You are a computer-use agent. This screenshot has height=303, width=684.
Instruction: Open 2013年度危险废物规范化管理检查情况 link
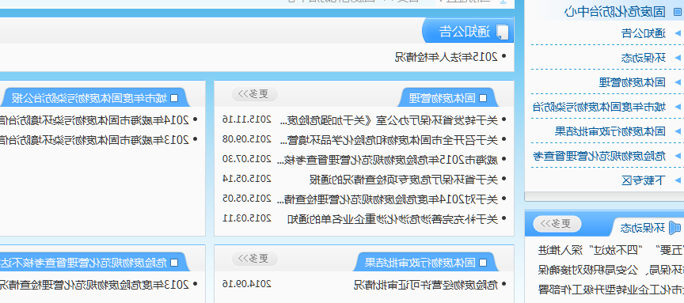click(94, 285)
